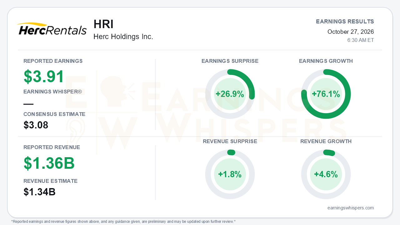Click the Earnings Whisper label
The image size is (400, 225).
(53, 92)
